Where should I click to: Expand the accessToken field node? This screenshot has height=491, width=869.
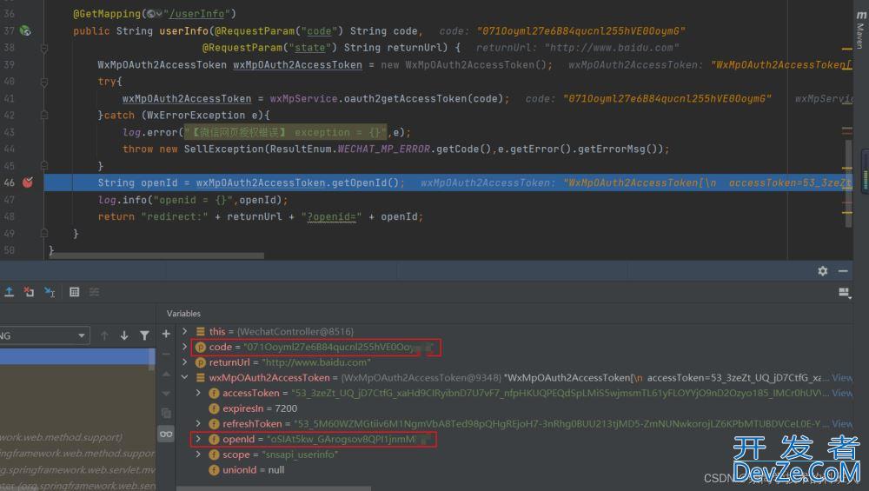[x=198, y=392]
